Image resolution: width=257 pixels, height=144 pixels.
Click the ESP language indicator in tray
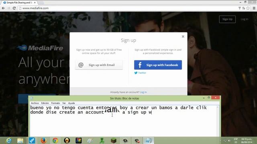click(x=236, y=140)
